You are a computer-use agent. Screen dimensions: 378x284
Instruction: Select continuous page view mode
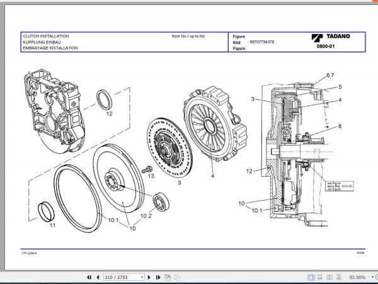coord(320,277)
